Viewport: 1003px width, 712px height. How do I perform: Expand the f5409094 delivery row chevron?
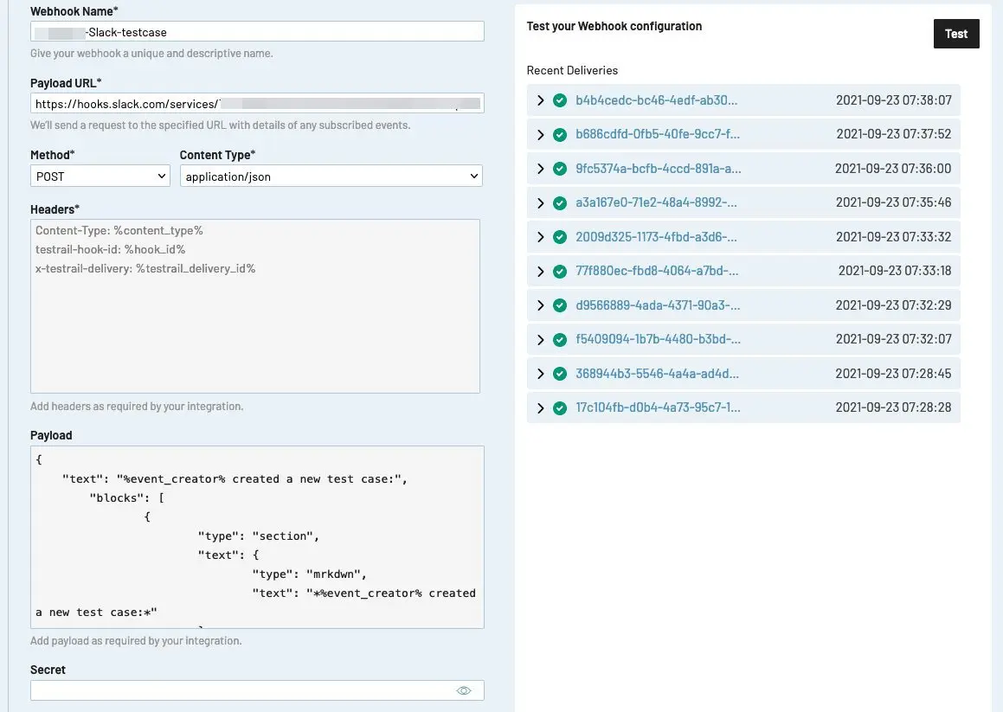[541, 340]
